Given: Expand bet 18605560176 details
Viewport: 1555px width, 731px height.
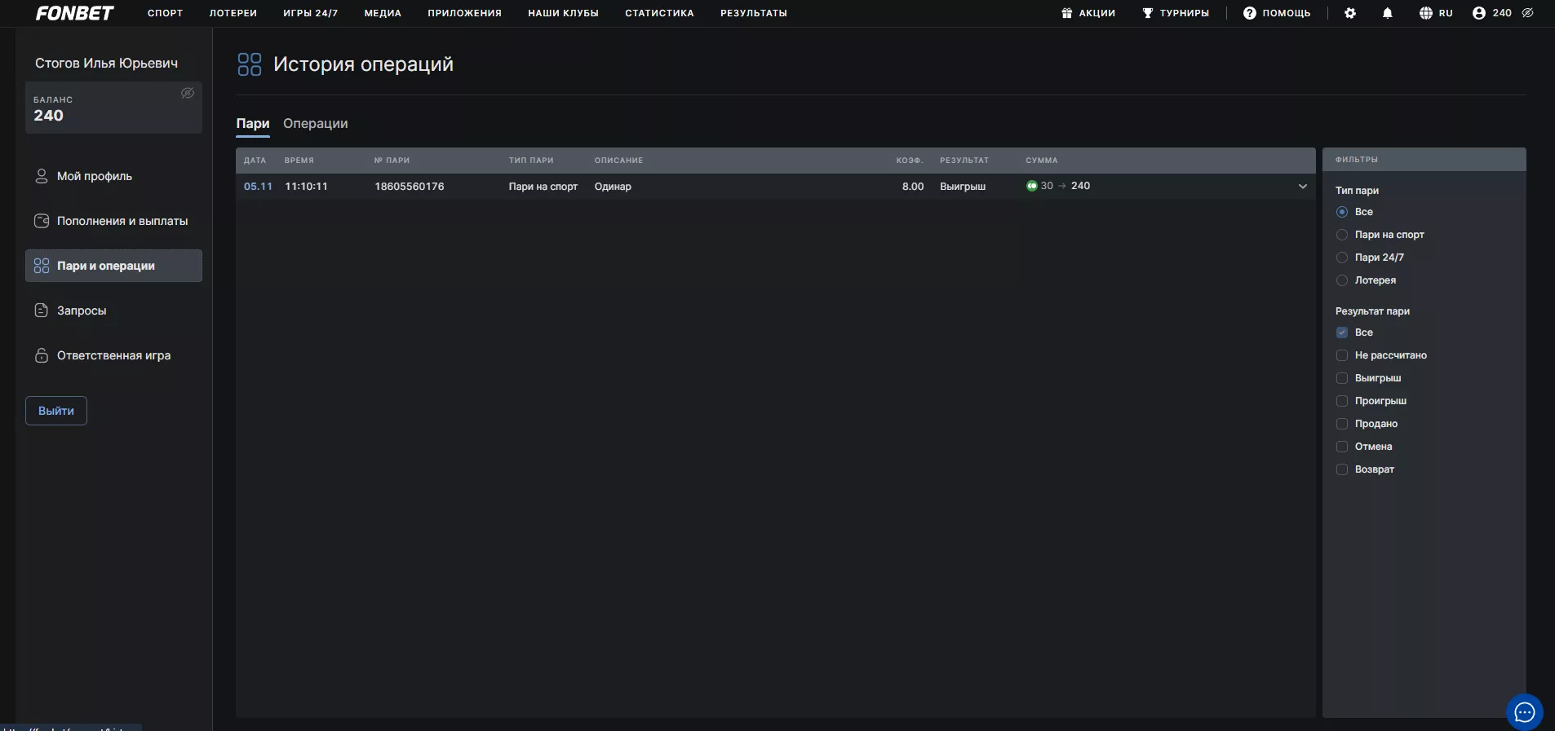Looking at the screenshot, I should tap(1302, 187).
